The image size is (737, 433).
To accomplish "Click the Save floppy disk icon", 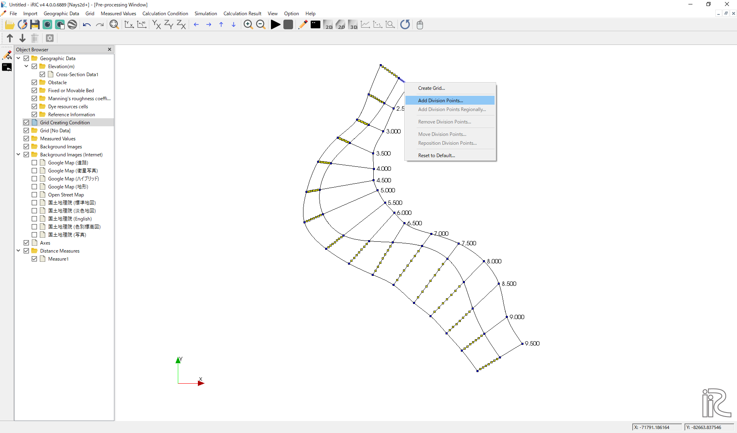I will [x=35, y=25].
